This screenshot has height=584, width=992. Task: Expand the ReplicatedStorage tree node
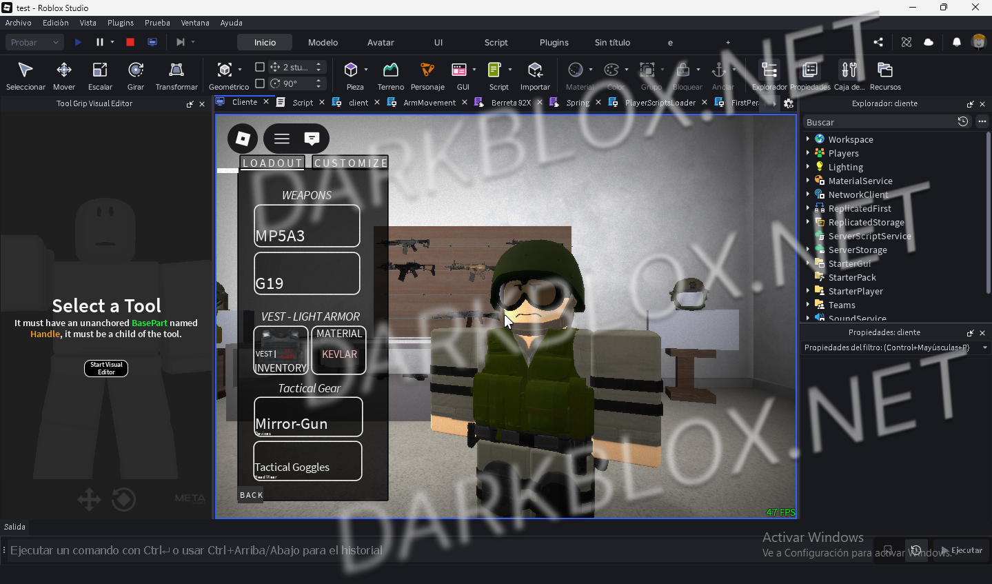808,222
